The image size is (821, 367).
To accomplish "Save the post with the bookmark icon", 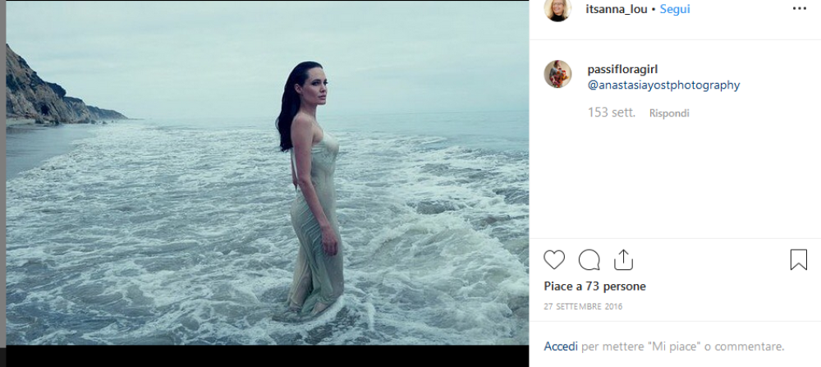I will click(x=798, y=260).
